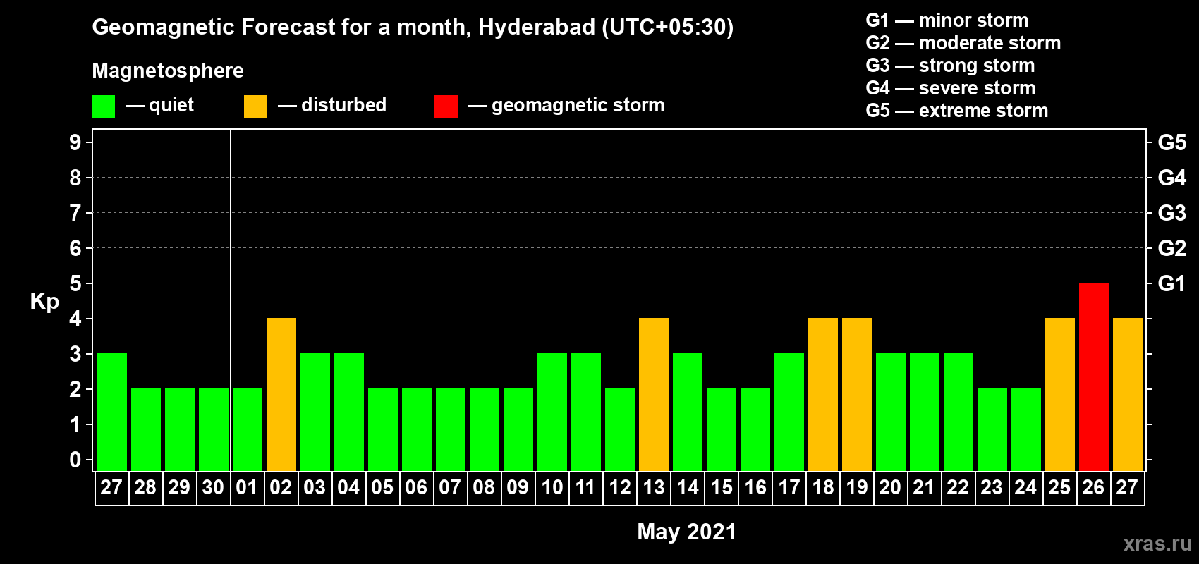1199x564 pixels.
Task: Click the G5 label on the right axis
Action: pyautogui.click(x=1171, y=142)
